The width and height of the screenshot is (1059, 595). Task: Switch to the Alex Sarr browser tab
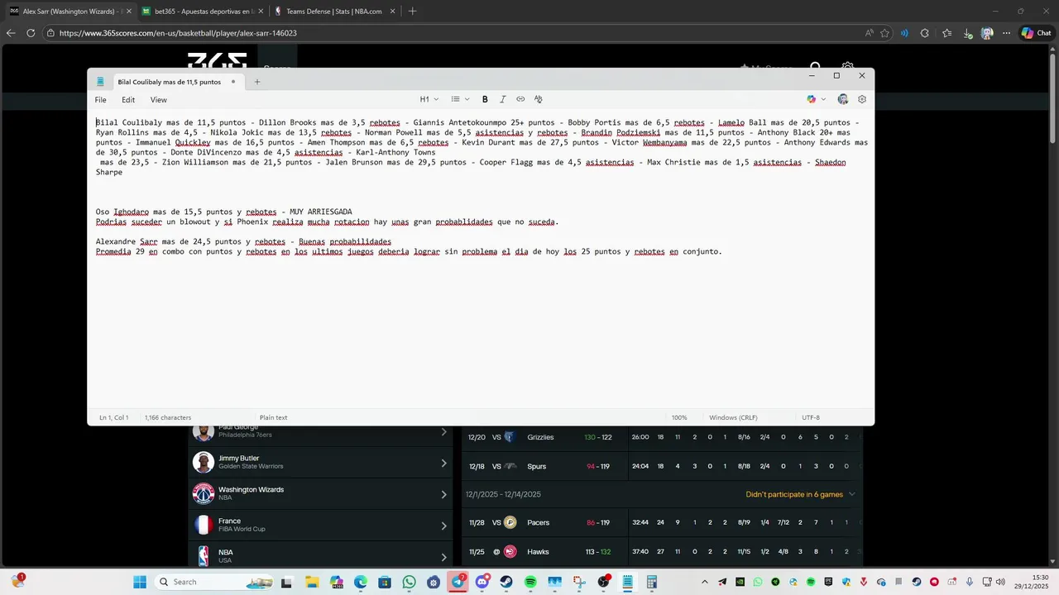70,12
